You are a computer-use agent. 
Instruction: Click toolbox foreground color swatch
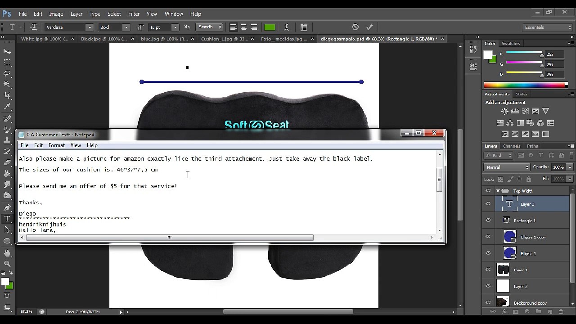coord(5,282)
